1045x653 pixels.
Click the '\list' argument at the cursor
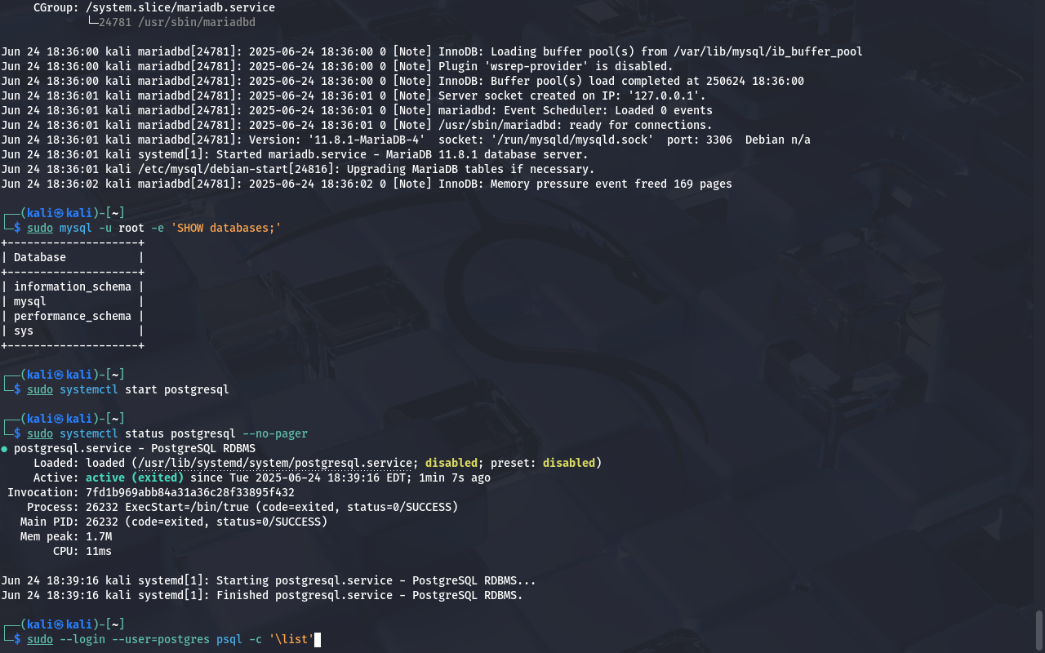click(291, 639)
